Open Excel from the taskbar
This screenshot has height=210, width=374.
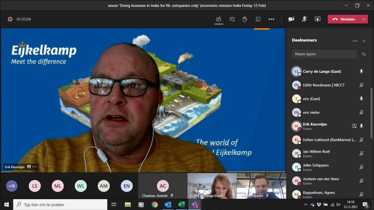pyautogui.click(x=181, y=205)
